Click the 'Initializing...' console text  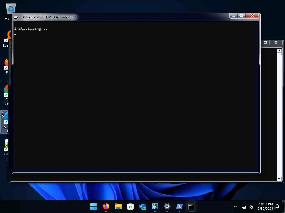(31, 29)
